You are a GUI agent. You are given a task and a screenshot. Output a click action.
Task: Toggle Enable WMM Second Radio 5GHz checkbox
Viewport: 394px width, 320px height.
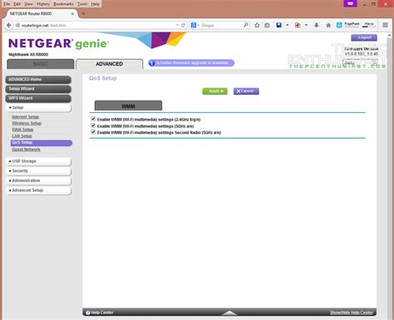point(93,132)
